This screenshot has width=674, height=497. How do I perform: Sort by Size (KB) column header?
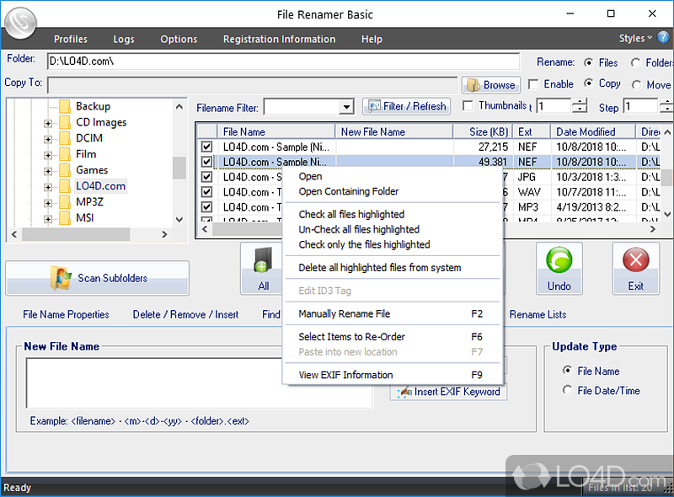483,131
